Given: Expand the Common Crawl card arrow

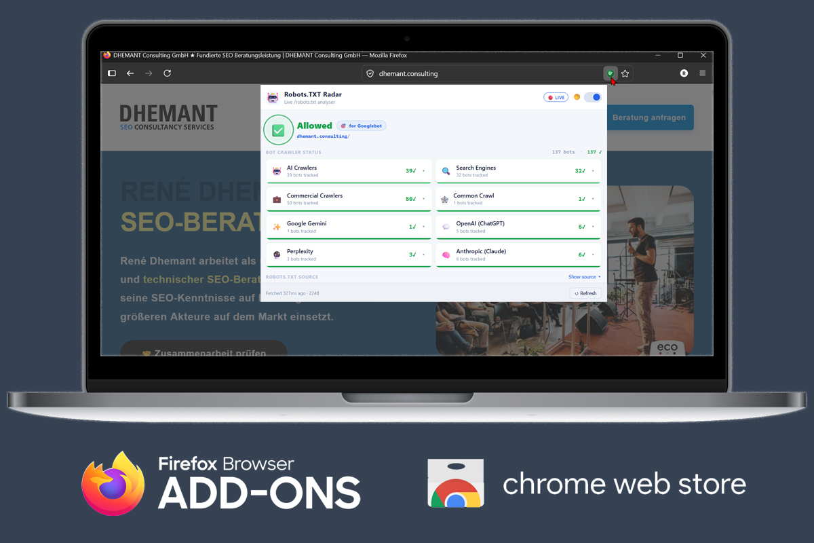Looking at the screenshot, I should tap(593, 199).
